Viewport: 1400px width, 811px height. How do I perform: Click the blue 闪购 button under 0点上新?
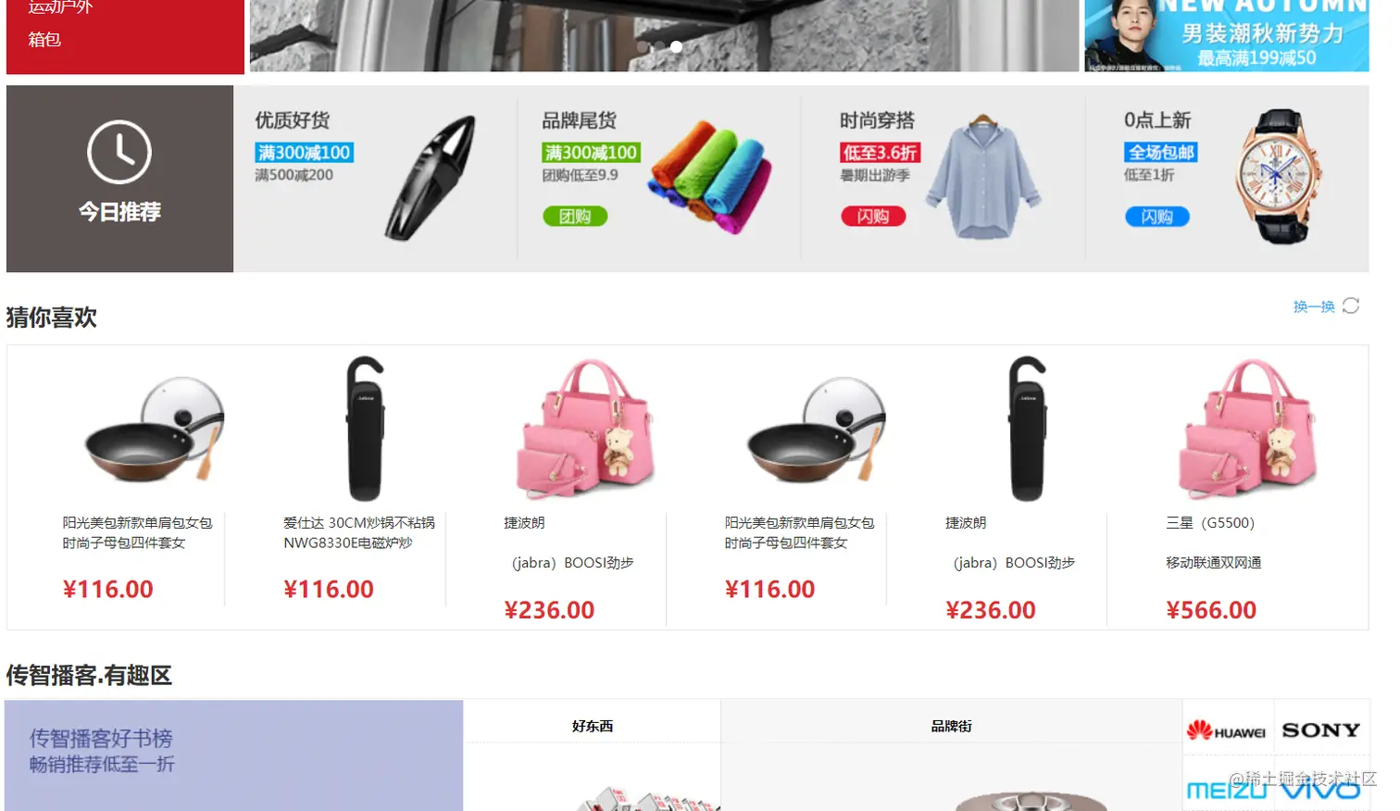pos(1157,217)
